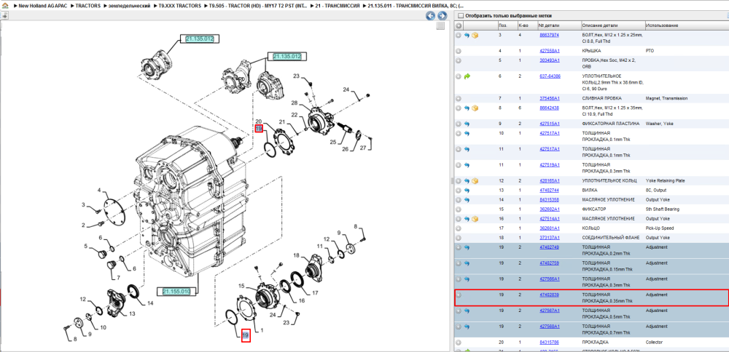Click the blue arrow icon for part 427568A1

pyautogui.click(x=467, y=327)
